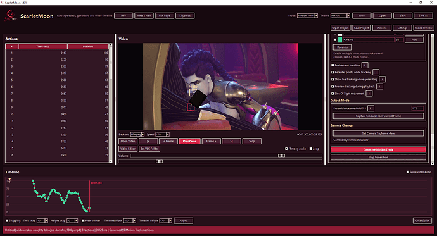Open the Theme dropdown

(348, 16)
